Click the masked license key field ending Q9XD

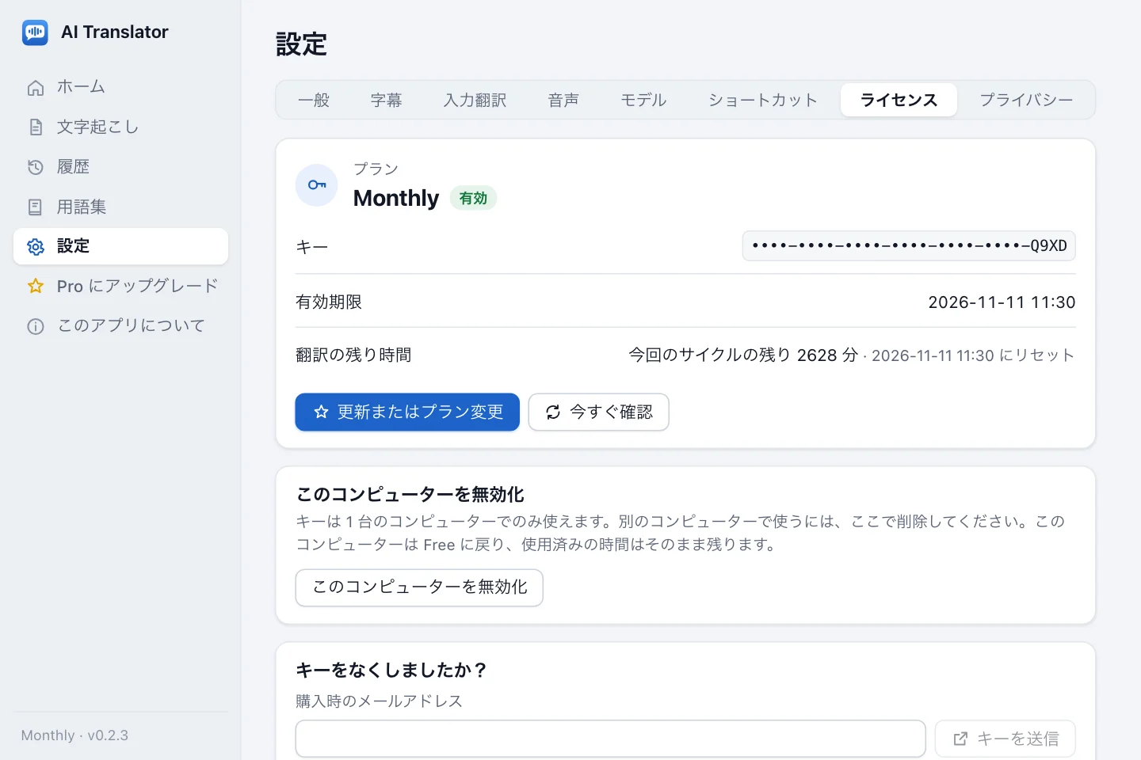[909, 246]
